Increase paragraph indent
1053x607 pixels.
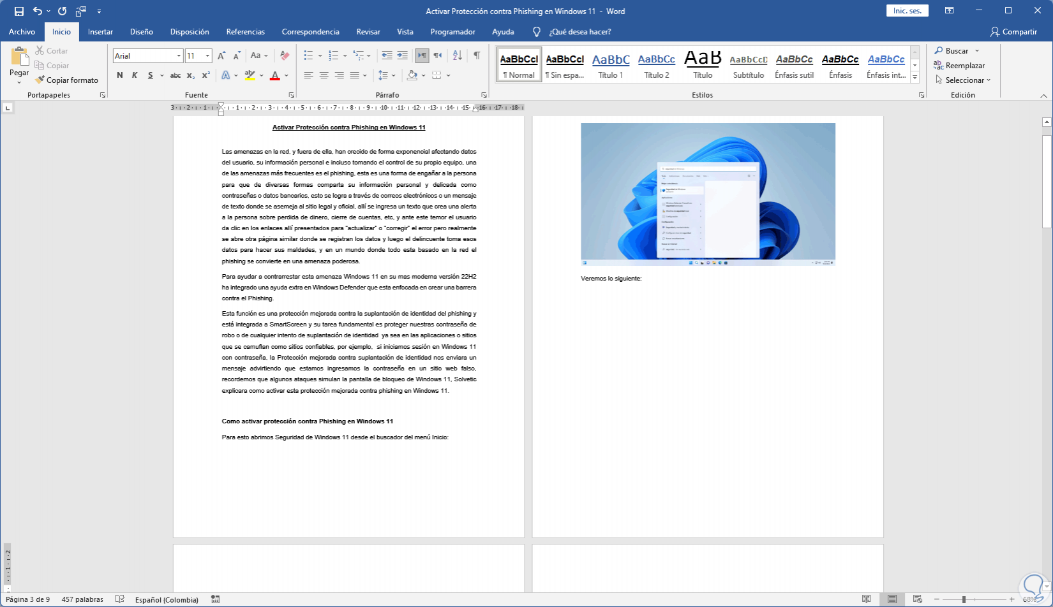coord(402,56)
